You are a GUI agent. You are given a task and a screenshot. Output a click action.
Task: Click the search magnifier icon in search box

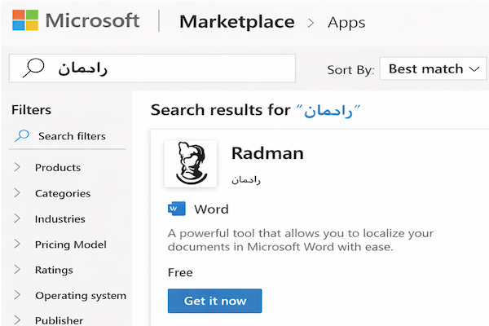pos(33,68)
